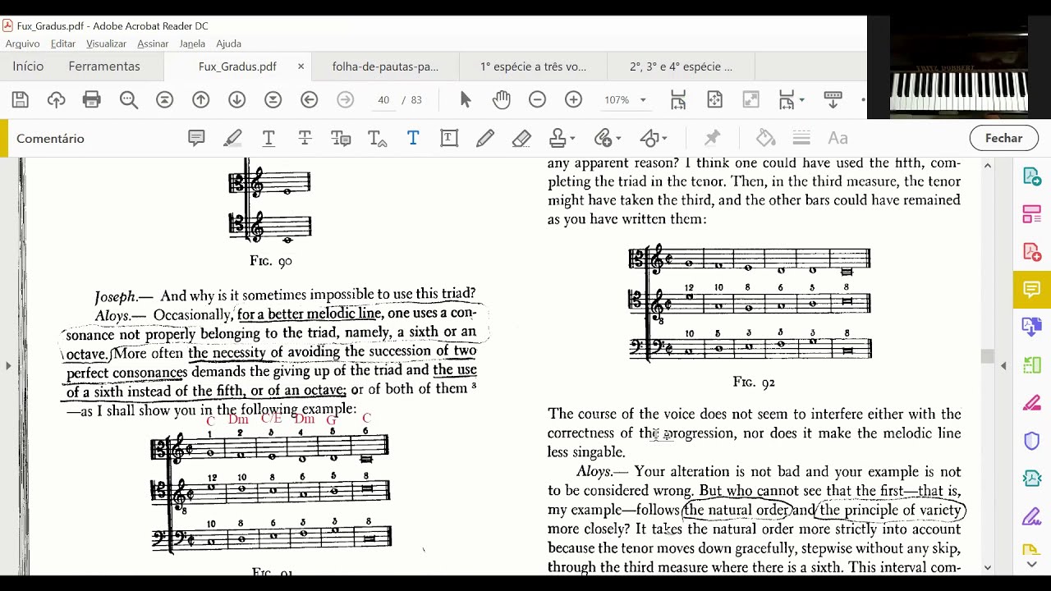Image resolution: width=1051 pixels, height=591 pixels.
Task: Show next page arrow icon
Action: pos(237,100)
